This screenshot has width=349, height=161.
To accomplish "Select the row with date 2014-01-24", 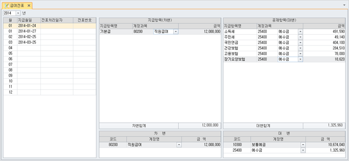I will click(50, 26).
